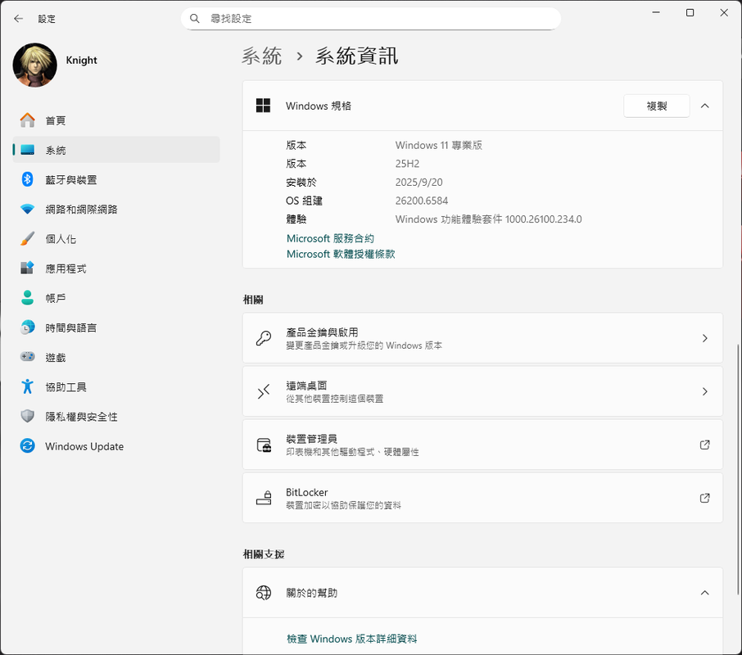Click the 應用程式 apps icon
The height and width of the screenshot is (655, 742).
(x=28, y=269)
